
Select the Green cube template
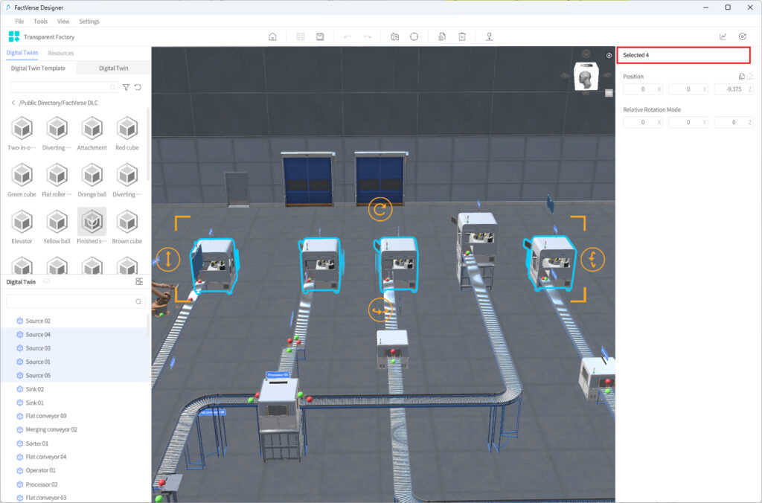point(22,179)
